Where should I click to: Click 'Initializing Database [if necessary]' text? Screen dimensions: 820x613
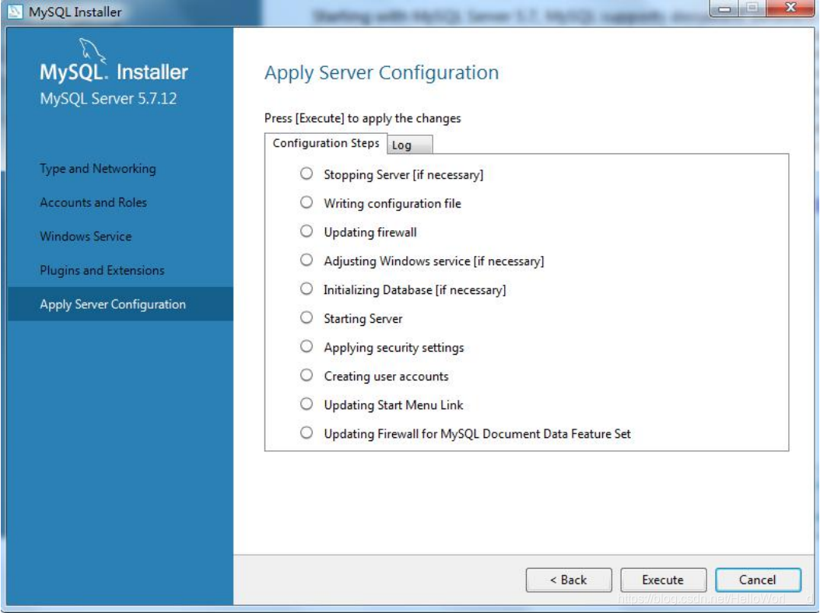tap(415, 289)
